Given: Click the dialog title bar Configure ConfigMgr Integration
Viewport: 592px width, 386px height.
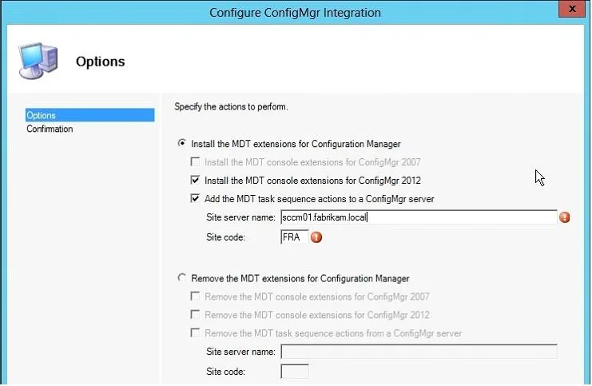Looking at the screenshot, I should pyautogui.click(x=295, y=13).
